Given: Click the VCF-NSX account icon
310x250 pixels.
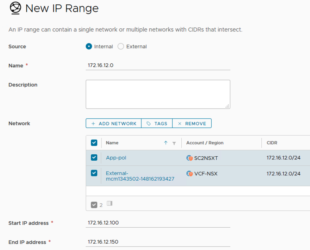Looking at the screenshot, I should pyautogui.click(x=190, y=173).
